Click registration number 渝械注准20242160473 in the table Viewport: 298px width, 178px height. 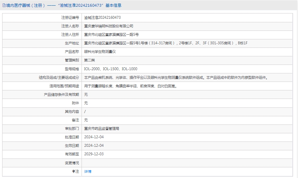[102, 17]
